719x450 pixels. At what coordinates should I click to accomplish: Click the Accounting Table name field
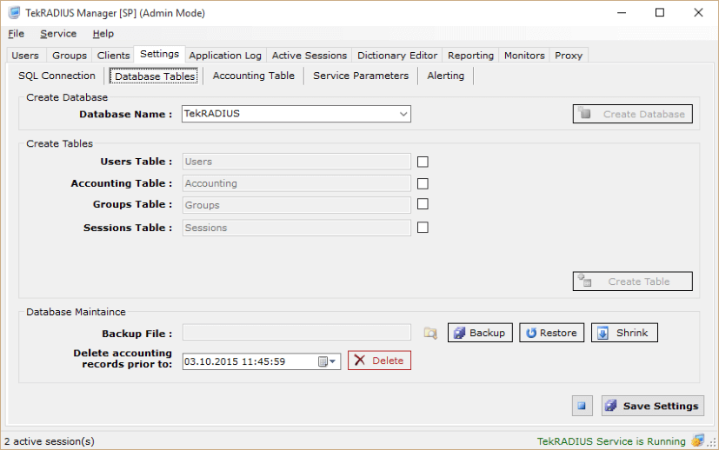pos(296,183)
